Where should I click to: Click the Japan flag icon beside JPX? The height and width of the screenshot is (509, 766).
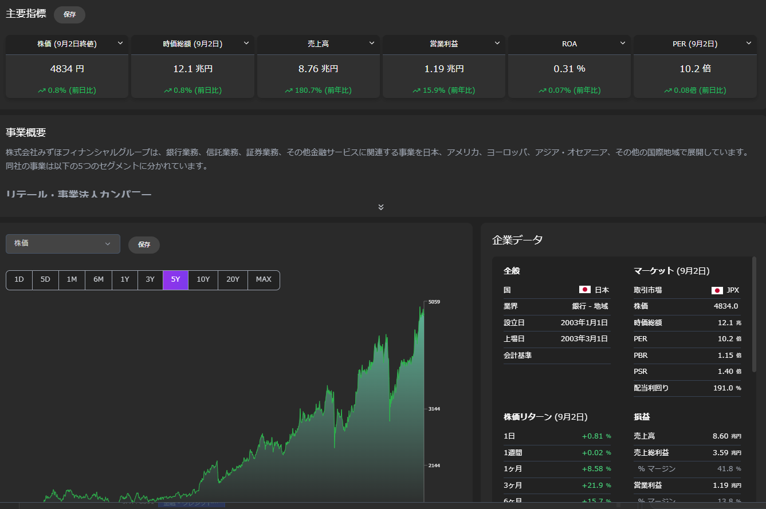pyautogui.click(x=717, y=290)
